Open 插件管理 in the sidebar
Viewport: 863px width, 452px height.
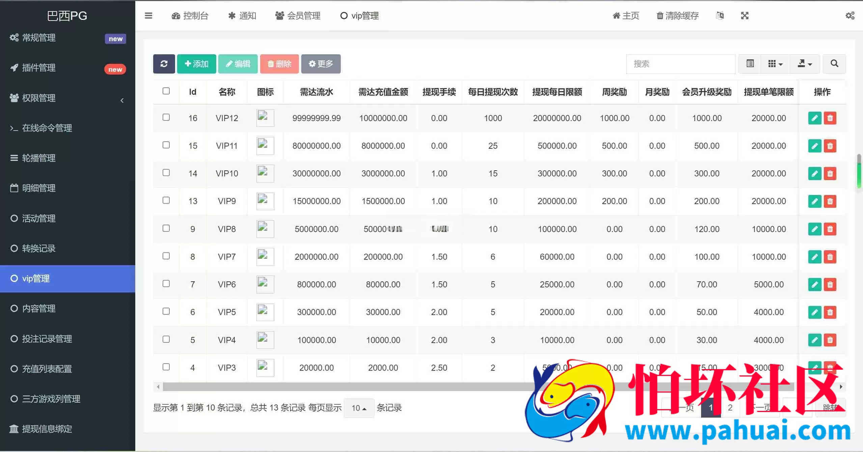[67, 68]
